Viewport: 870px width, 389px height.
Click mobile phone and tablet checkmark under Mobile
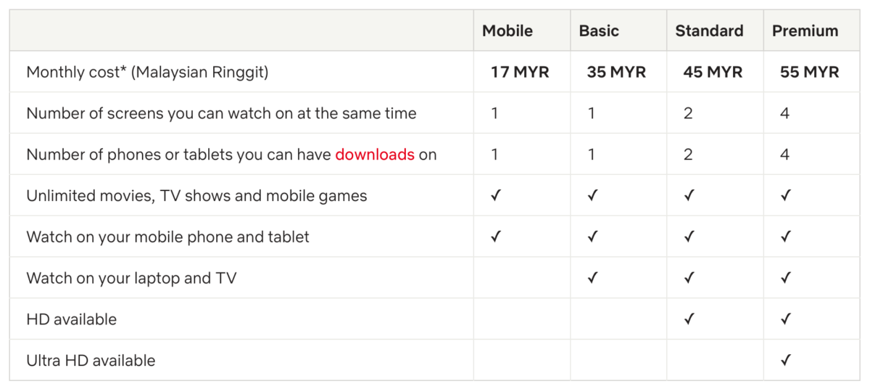(x=496, y=237)
